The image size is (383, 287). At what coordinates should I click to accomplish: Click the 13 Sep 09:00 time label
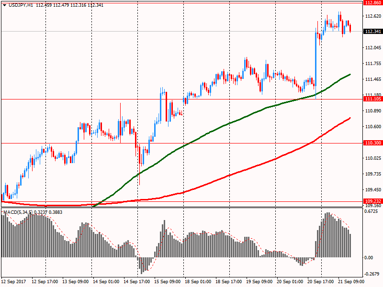point(75,281)
